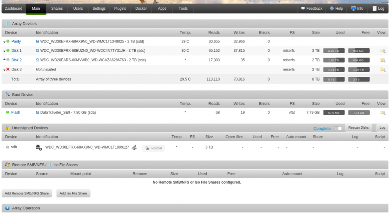Viewport: 390px width, 214px height.
Task: Click the Add Iso File Share button
Action: pyautogui.click(x=73, y=193)
